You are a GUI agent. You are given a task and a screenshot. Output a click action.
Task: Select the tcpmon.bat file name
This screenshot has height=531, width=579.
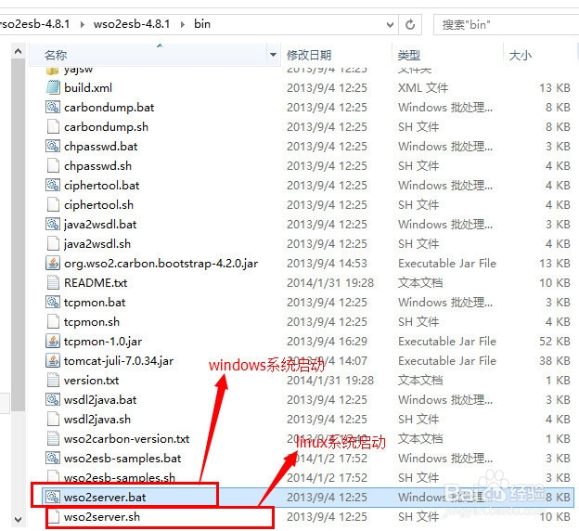95,303
